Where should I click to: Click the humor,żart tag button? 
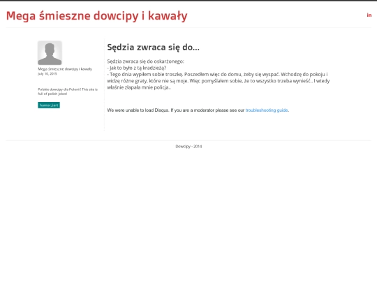[x=49, y=105]
